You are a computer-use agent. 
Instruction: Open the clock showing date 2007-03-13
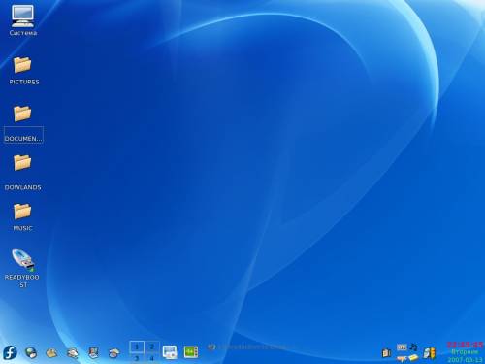coord(465,352)
